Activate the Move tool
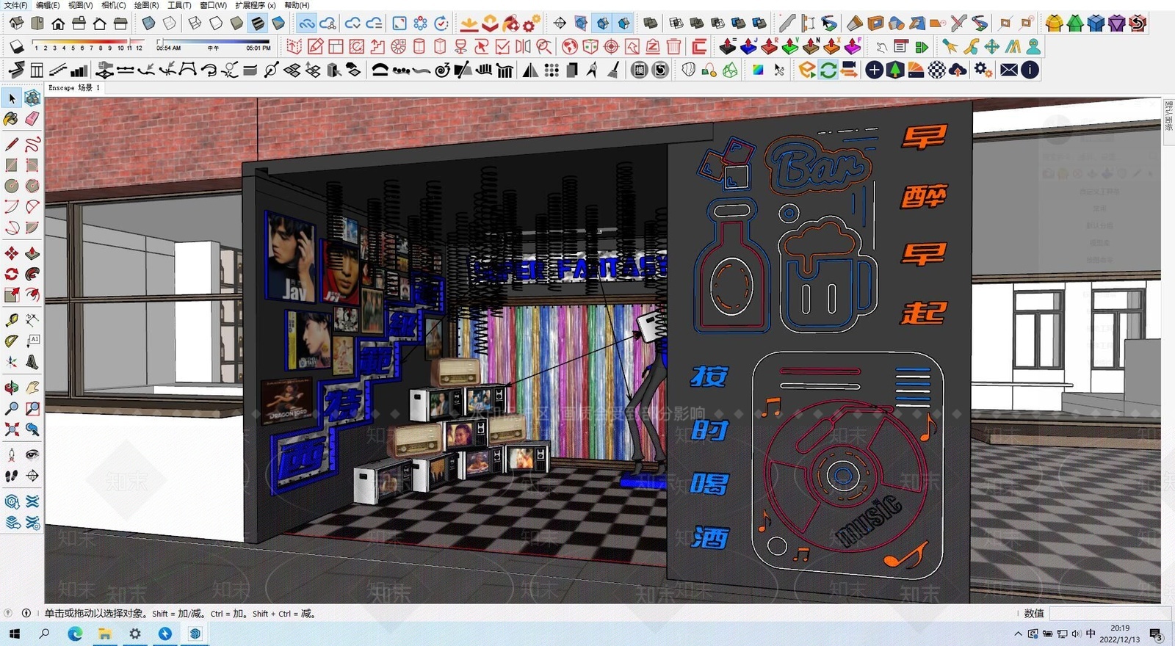 [x=12, y=253]
